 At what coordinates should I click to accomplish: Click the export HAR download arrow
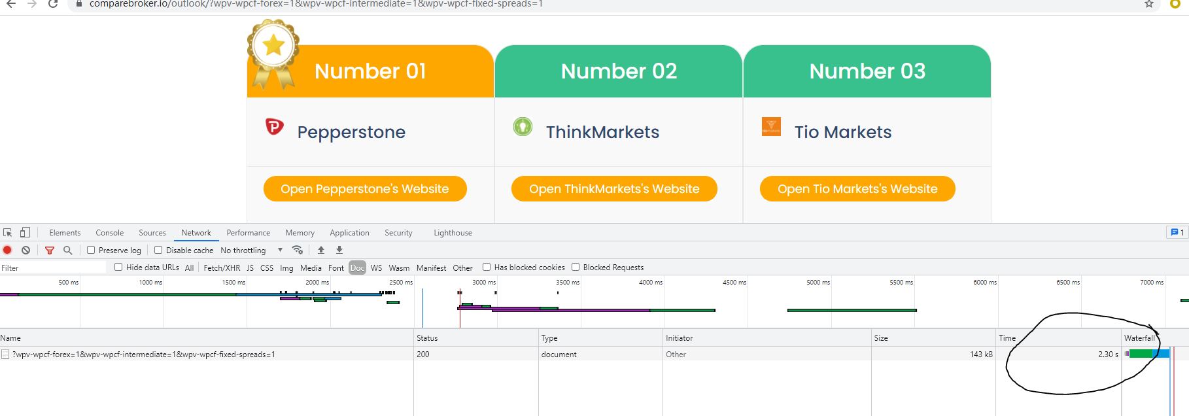(339, 250)
